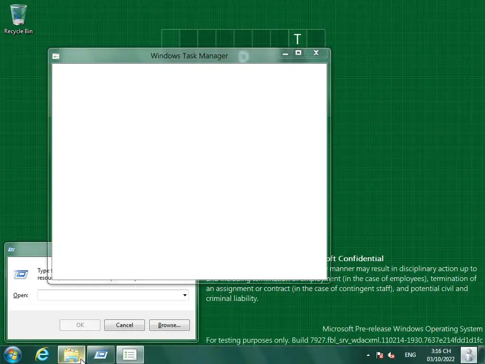485x364 pixels.
Task: Select the Run dialog taskbar button
Action: click(x=101, y=355)
